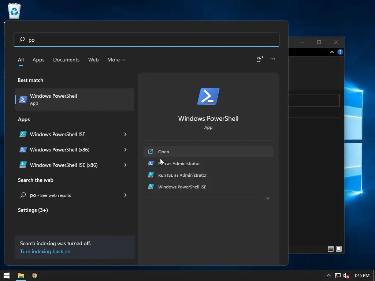Screen dimensions: 375x281
Task: Select details view icon in background window
Action: [x=331, y=249]
